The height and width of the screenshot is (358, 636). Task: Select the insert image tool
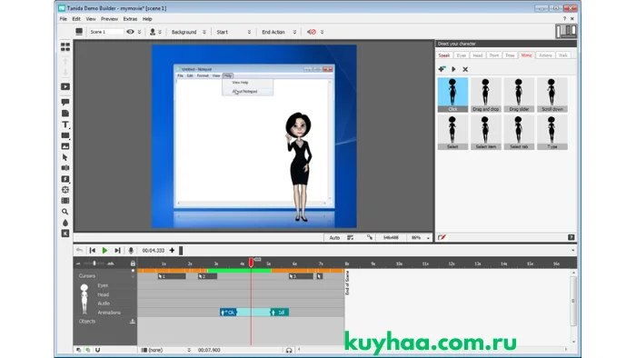click(65, 146)
